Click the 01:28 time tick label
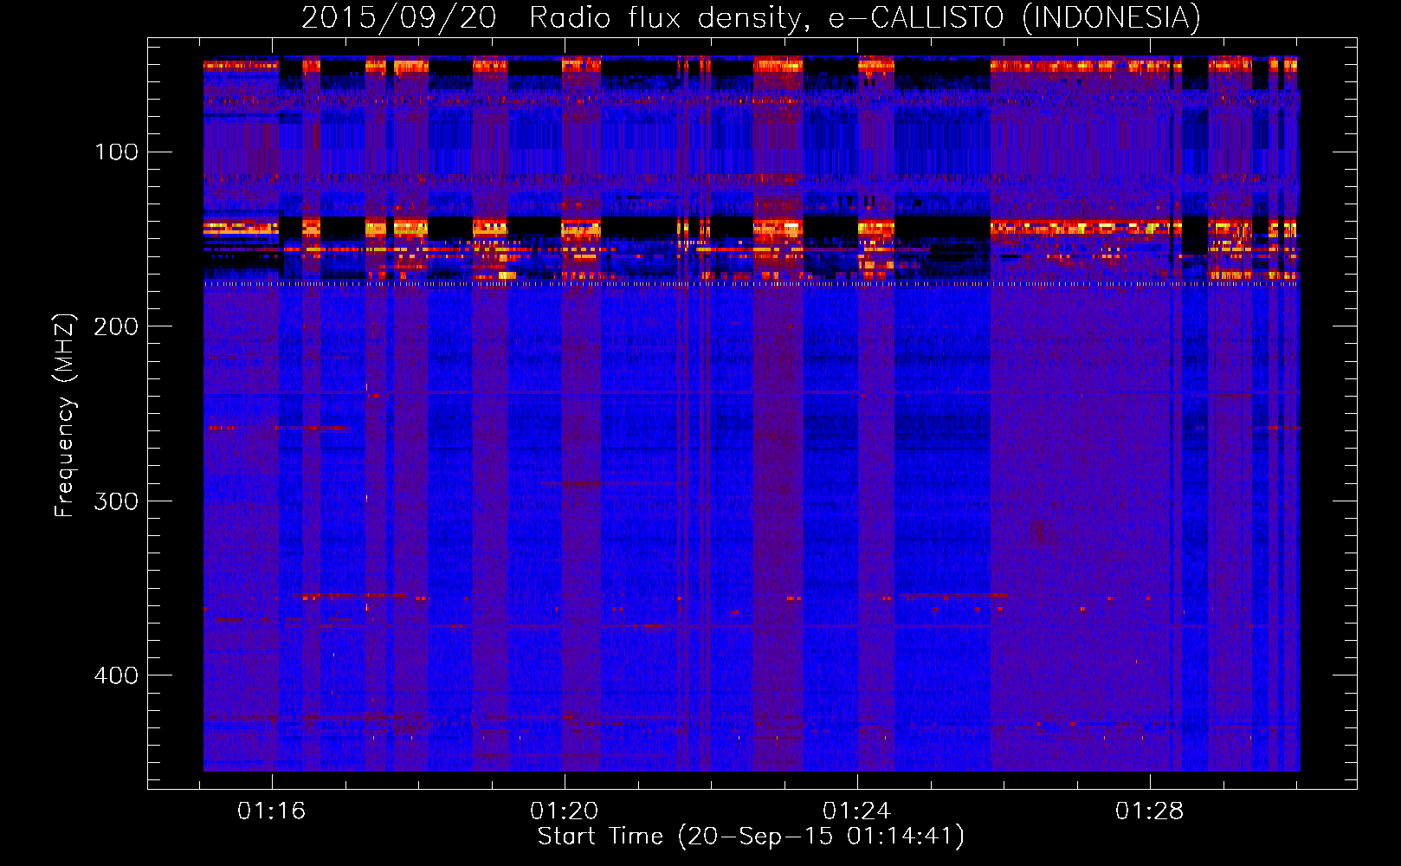Image resolution: width=1401 pixels, height=866 pixels. pos(1149,811)
